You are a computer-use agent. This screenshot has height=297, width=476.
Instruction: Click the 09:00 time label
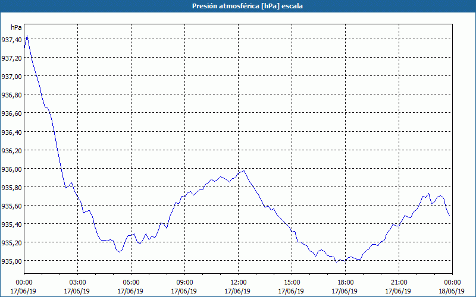pyautogui.click(x=184, y=283)
